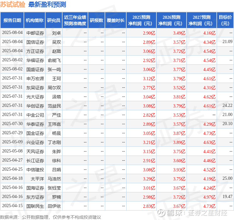Click 2026 profit value 3.93亿
The image size is (234, 220).
[179, 170]
